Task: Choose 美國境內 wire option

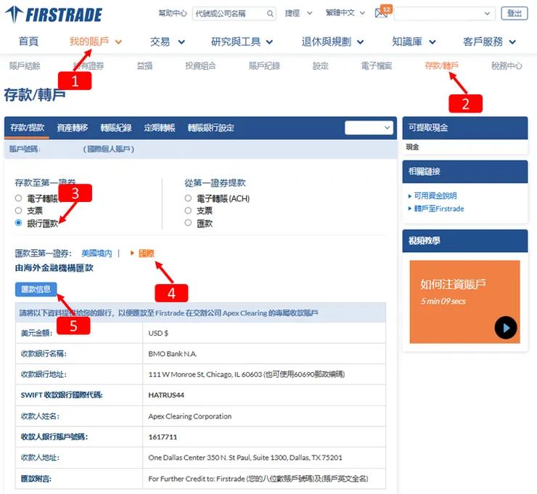Action: 97,254
